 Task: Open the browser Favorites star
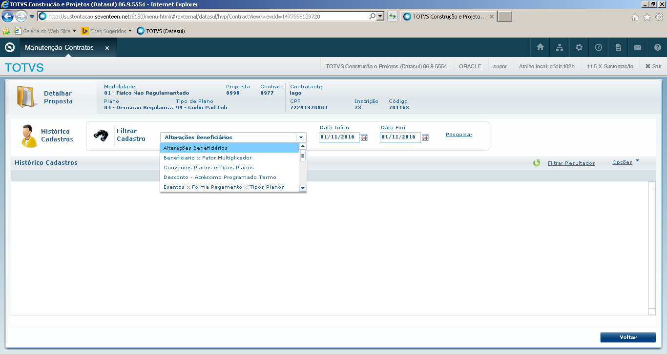[647, 18]
